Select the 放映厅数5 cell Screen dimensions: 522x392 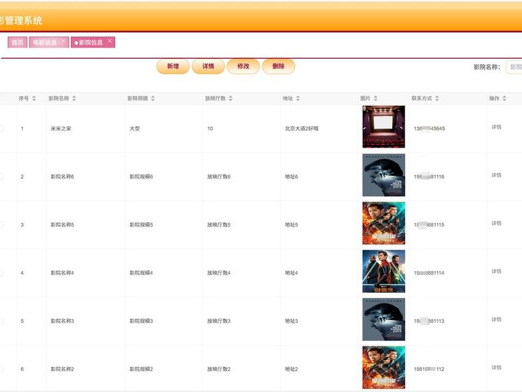pos(219,225)
